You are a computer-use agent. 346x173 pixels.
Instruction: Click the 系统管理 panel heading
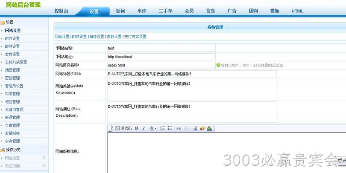pyautogui.click(x=215, y=27)
